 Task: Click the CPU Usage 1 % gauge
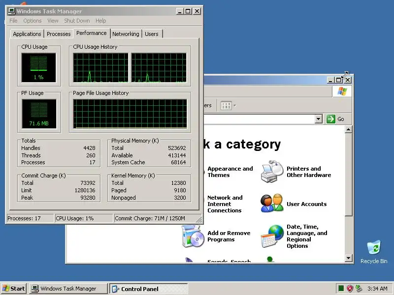pyautogui.click(x=39, y=67)
